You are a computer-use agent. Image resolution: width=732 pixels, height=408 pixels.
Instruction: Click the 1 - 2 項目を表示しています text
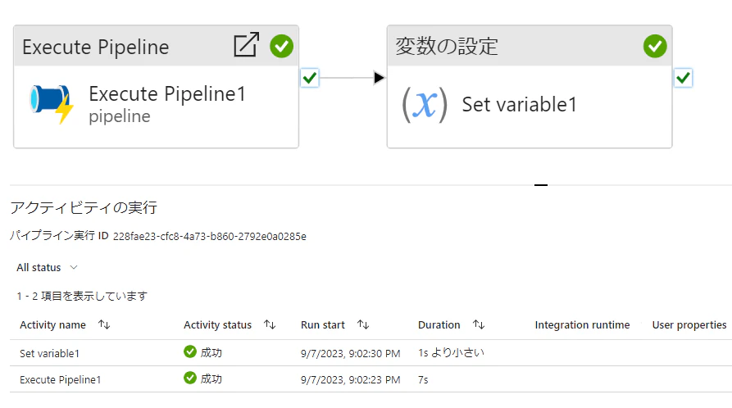[x=82, y=296]
